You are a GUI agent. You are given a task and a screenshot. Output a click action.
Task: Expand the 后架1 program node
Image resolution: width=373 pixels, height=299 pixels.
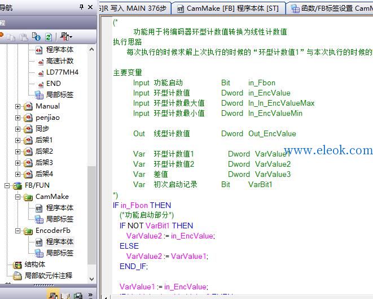click(x=17, y=140)
